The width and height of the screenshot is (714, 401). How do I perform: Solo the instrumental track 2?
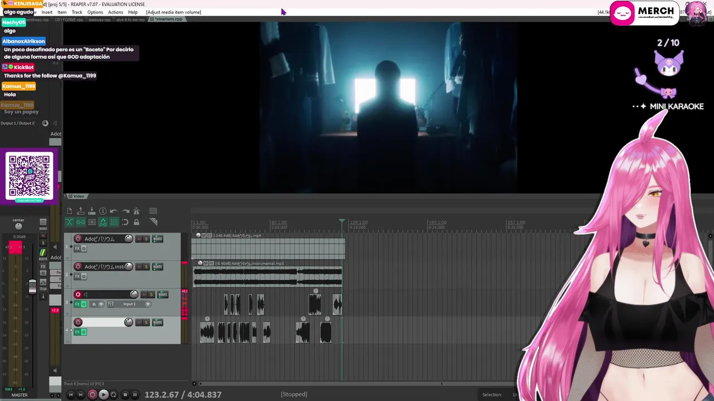coord(146,267)
